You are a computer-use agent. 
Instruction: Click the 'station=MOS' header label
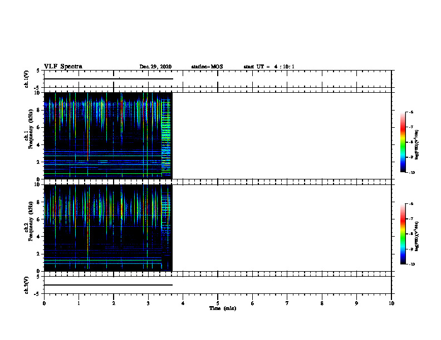[x=207, y=67]
